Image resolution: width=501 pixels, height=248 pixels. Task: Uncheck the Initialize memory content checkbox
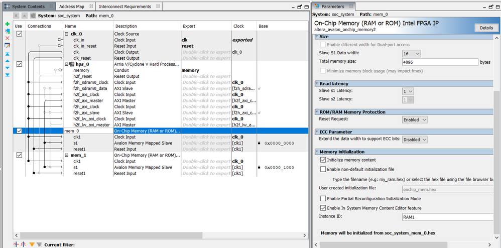(x=323, y=160)
